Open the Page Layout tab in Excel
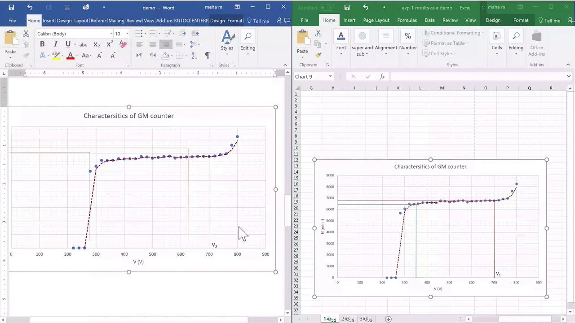Image resolution: width=575 pixels, height=323 pixels. click(x=376, y=20)
